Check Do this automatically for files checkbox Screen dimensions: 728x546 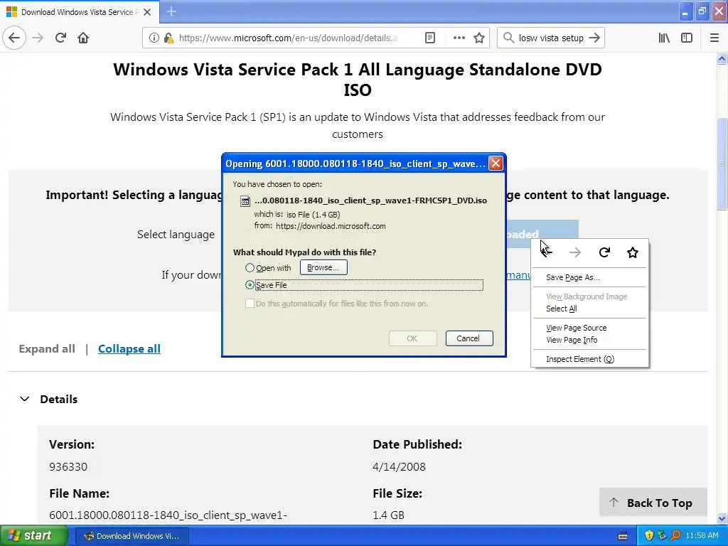[250, 303]
